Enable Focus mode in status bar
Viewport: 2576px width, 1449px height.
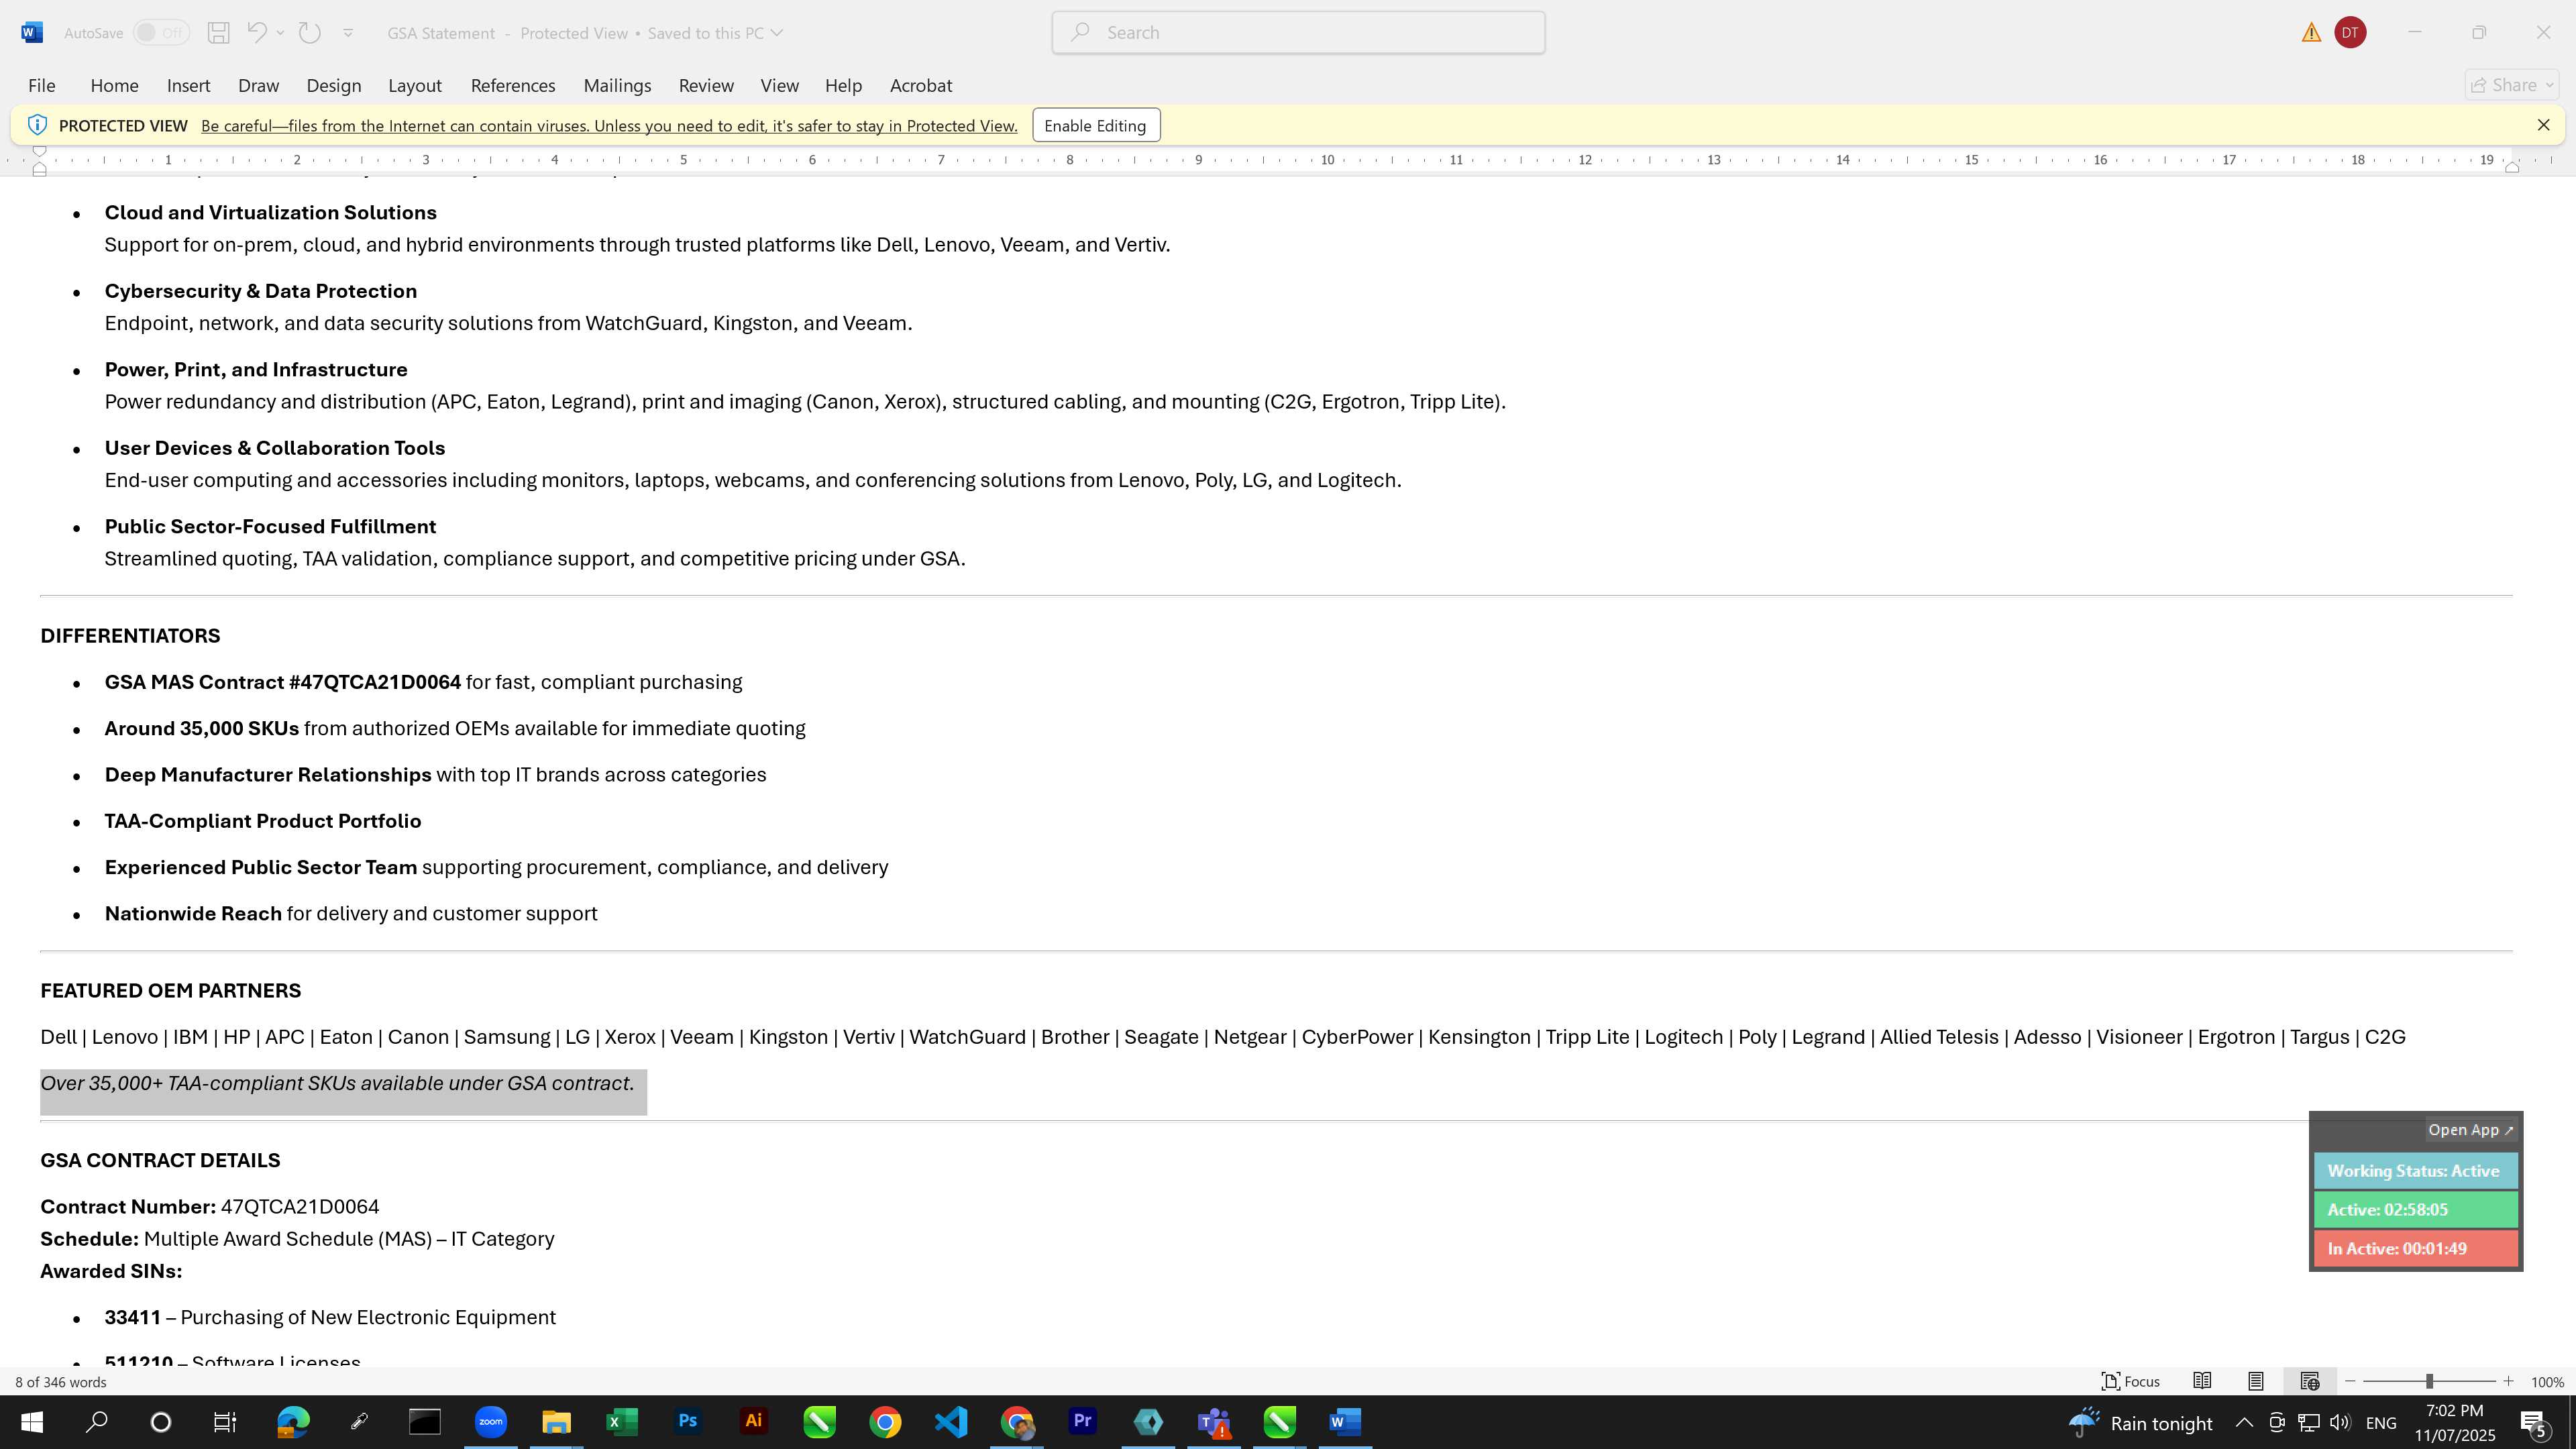[x=2131, y=1381]
